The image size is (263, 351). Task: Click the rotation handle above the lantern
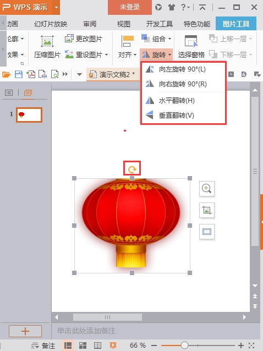coord(132,169)
